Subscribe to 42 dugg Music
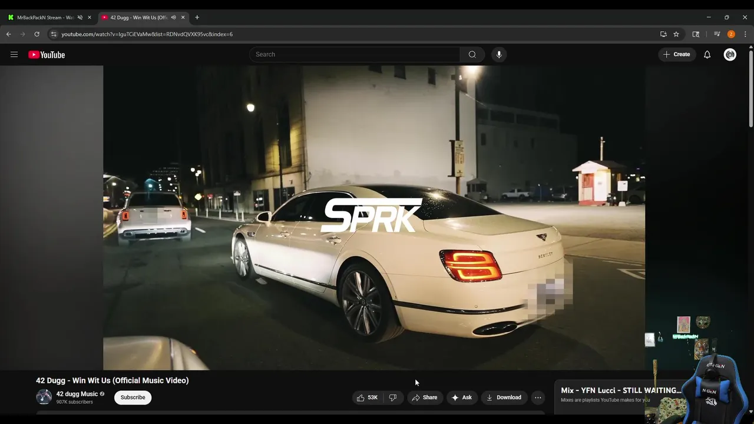The image size is (754, 424). tap(133, 397)
